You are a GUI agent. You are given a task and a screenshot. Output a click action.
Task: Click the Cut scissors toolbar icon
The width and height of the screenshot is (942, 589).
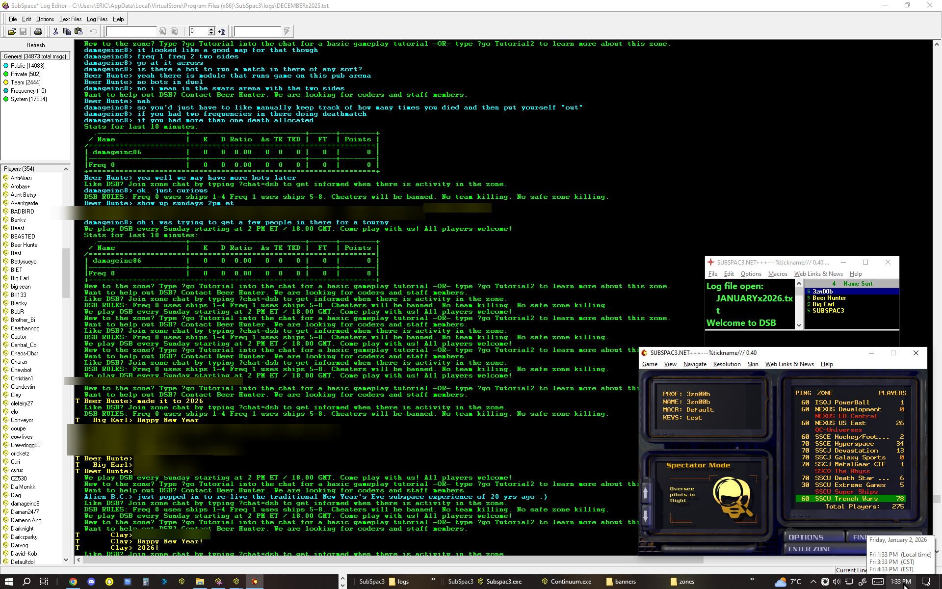(55, 31)
